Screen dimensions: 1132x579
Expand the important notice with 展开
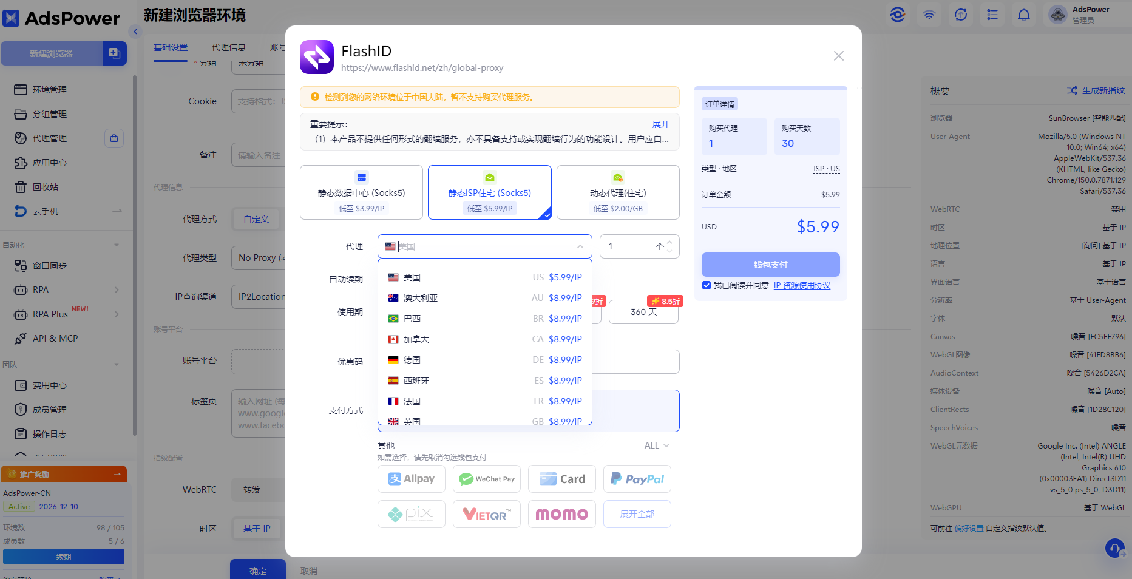(660, 124)
